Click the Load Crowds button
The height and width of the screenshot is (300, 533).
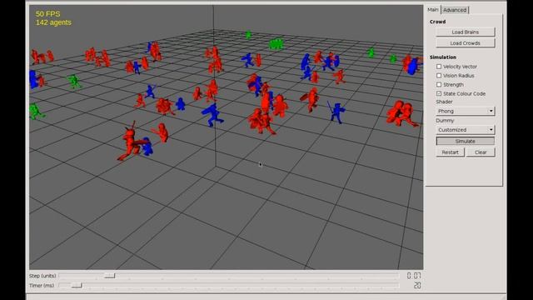click(465, 43)
